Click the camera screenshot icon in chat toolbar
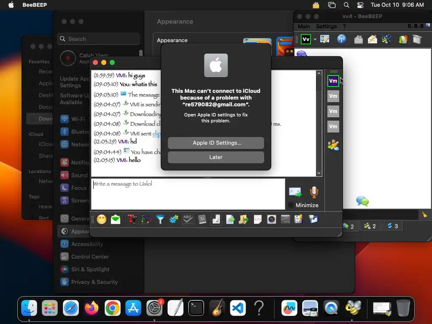This screenshot has width=432, height=324. [x=271, y=219]
